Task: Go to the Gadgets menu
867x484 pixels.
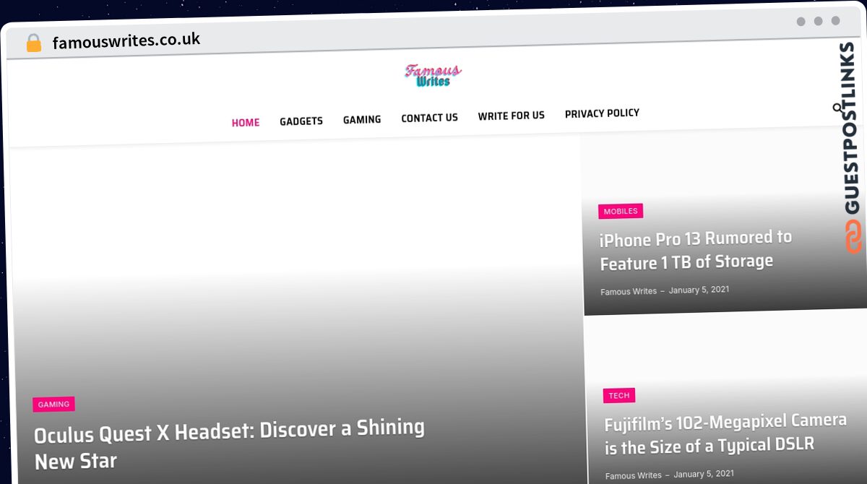Action: coord(301,121)
